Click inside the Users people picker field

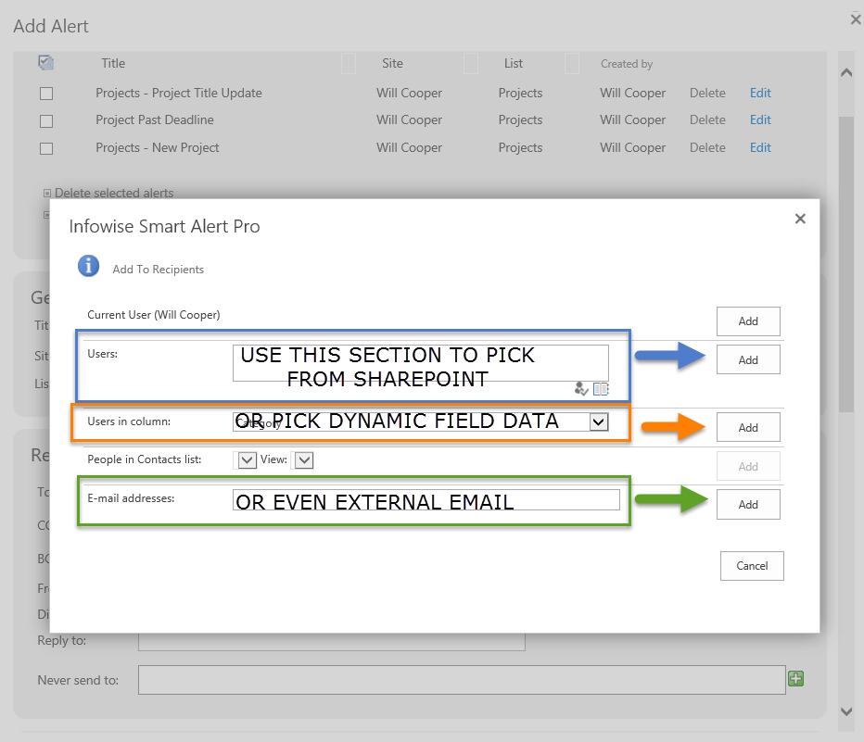421,363
